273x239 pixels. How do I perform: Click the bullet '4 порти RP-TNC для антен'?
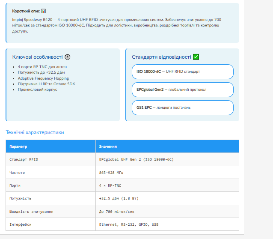(42, 67)
